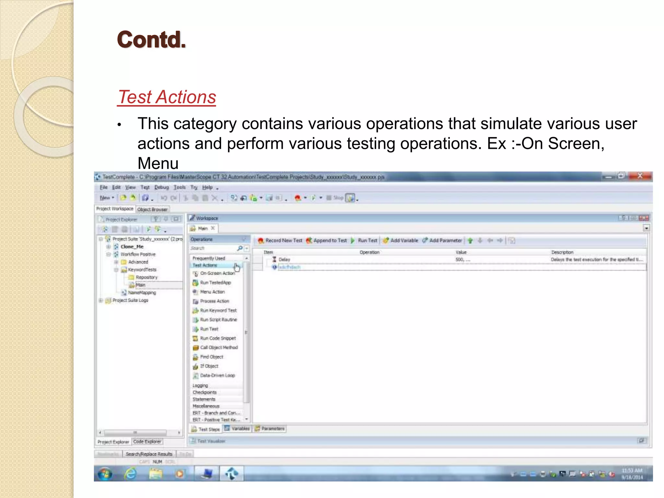
Task: Click the Checkpoints category
Action: [x=205, y=392]
